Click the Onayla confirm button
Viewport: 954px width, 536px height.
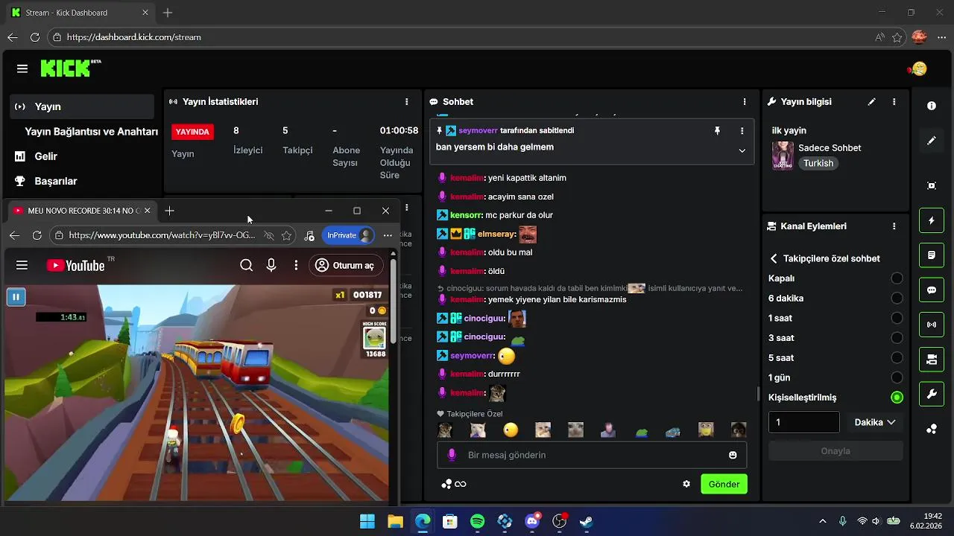tap(835, 451)
